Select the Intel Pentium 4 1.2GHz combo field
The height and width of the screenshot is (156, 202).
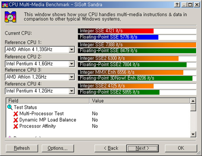pos(40,91)
